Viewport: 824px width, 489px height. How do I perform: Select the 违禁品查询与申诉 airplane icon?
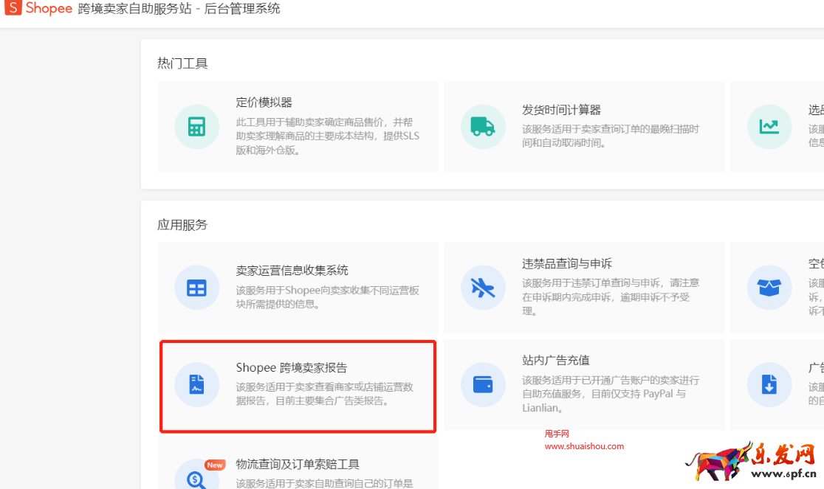(483, 288)
